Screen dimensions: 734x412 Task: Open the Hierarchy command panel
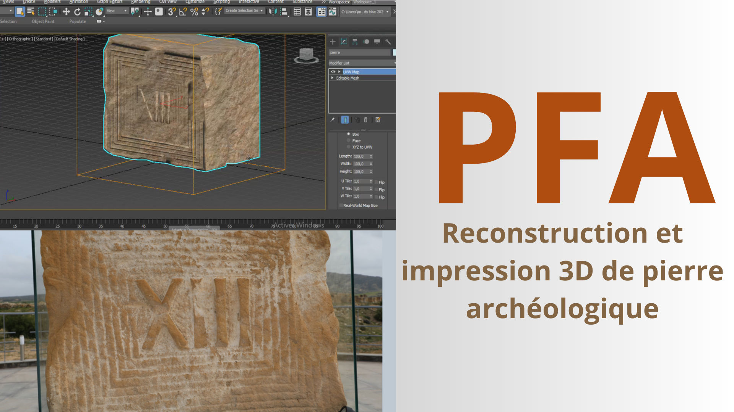click(355, 42)
